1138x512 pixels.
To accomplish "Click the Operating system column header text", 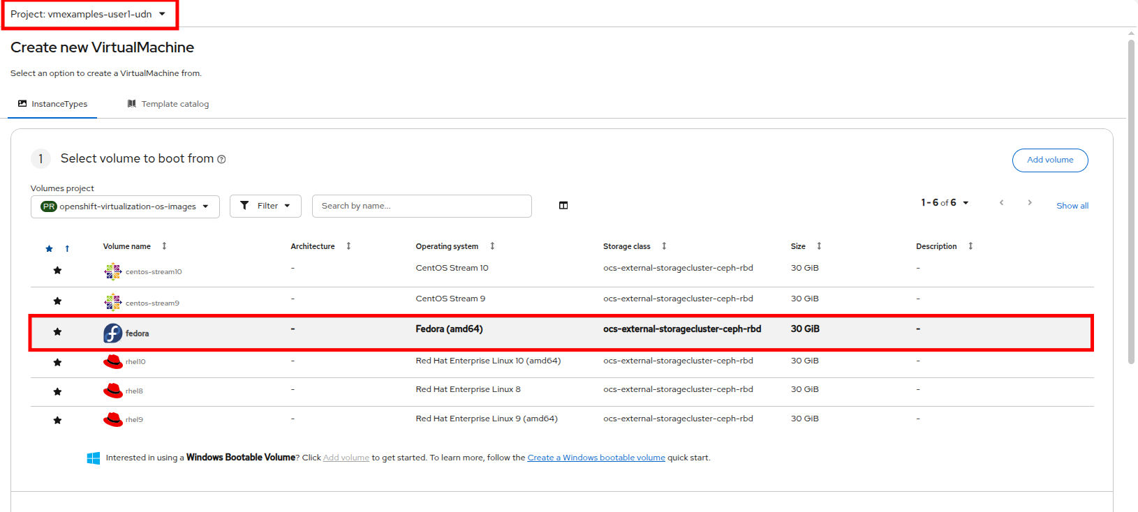I will coord(447,246).
